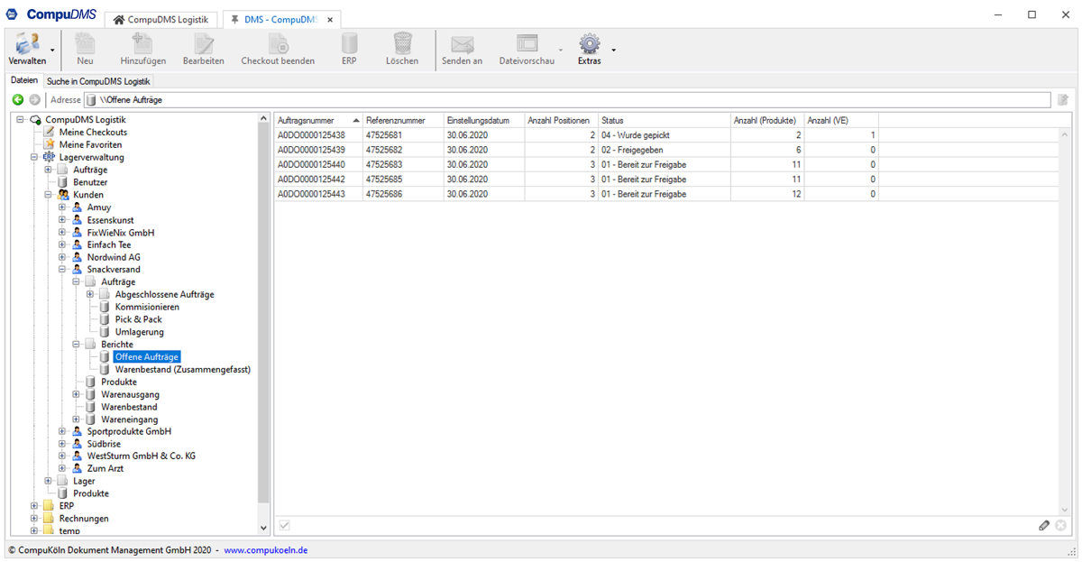1082x562 pixels.
Task: Click the grey forward navigation arrow
Action: coord(34,100)
